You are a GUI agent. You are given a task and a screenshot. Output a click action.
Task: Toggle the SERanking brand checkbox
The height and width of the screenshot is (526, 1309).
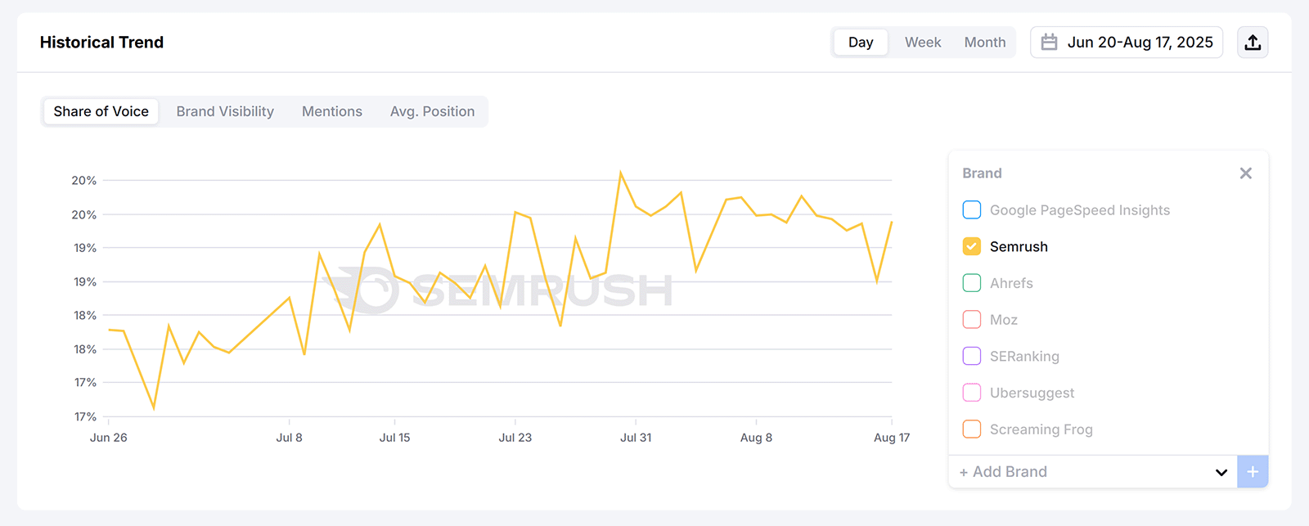pos(971,356)
